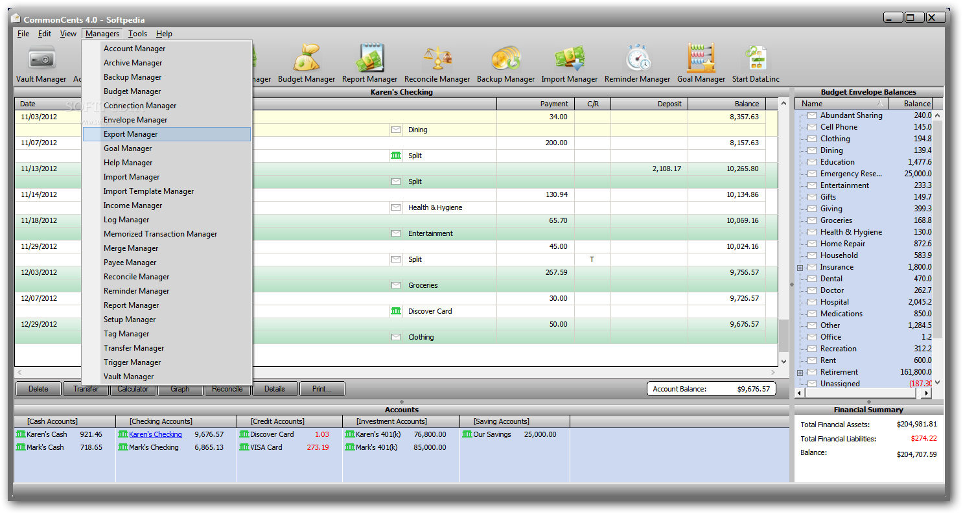Click the register's vertical scrollbar thumb
This screenshot has width=963, height=514.
pos(783,335)
